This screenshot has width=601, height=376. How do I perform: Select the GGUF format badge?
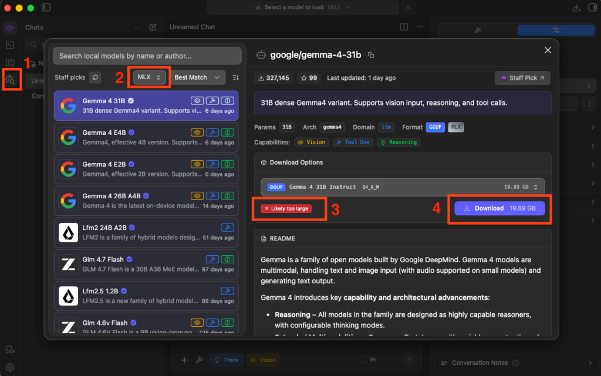[435, 127]
